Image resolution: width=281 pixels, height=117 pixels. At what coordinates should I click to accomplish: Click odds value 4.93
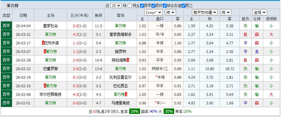point(192,103)
